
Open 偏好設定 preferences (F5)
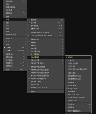[15, 54]
